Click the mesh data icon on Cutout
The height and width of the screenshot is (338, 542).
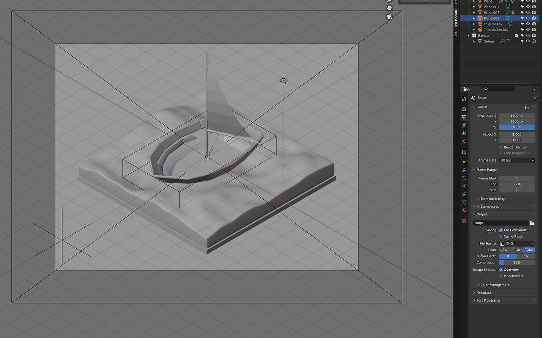[x=508, y=41]
